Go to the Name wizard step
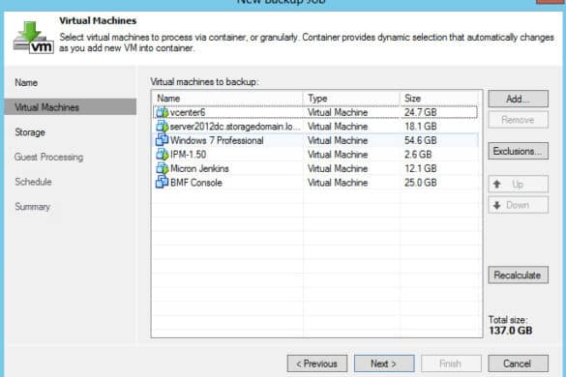 click(26, 82)
